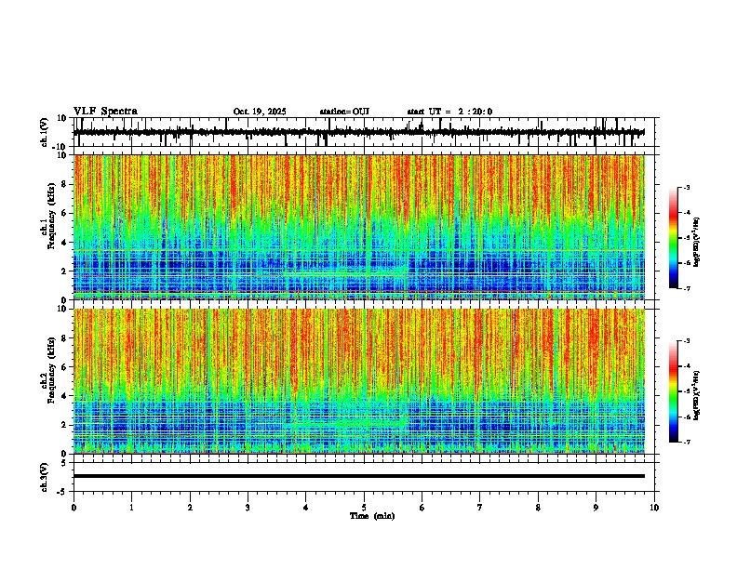Click the 'Time (min)' axis label
This screenshot has height=569, width=737.
(x=372, y=516)
